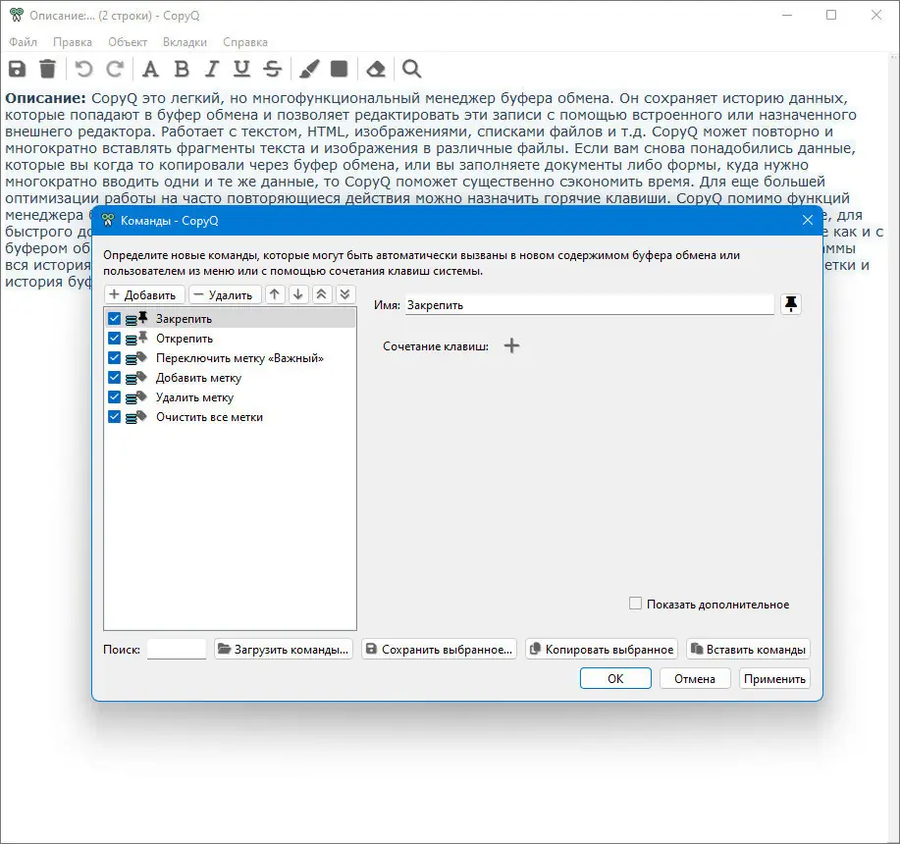Screen dimensions: 900x844
Task: Move selected command down one position
Action: point(298,294)
